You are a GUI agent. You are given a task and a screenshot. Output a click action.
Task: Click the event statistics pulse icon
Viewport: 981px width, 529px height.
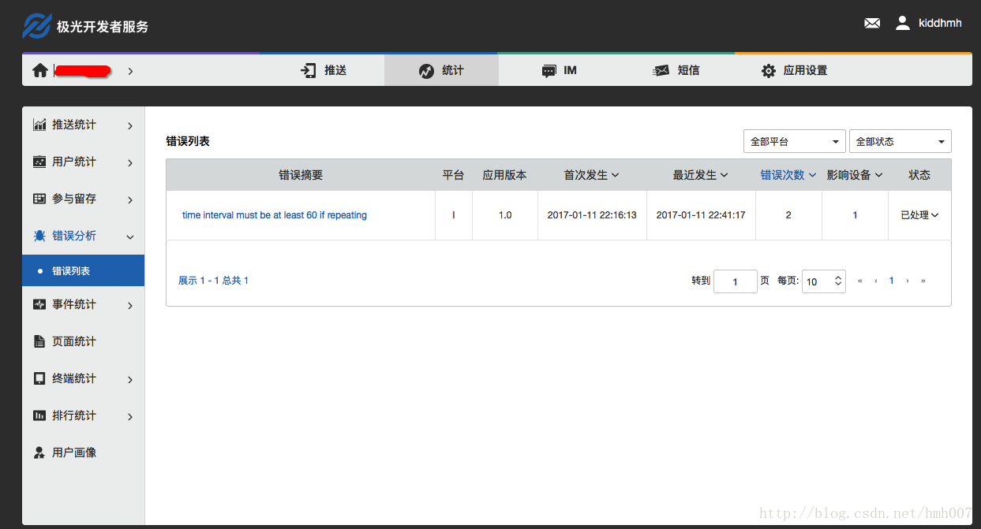(39, 304)
